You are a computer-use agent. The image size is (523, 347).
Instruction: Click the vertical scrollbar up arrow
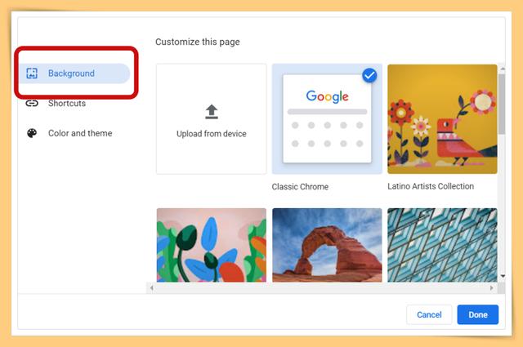coord(503,69)
